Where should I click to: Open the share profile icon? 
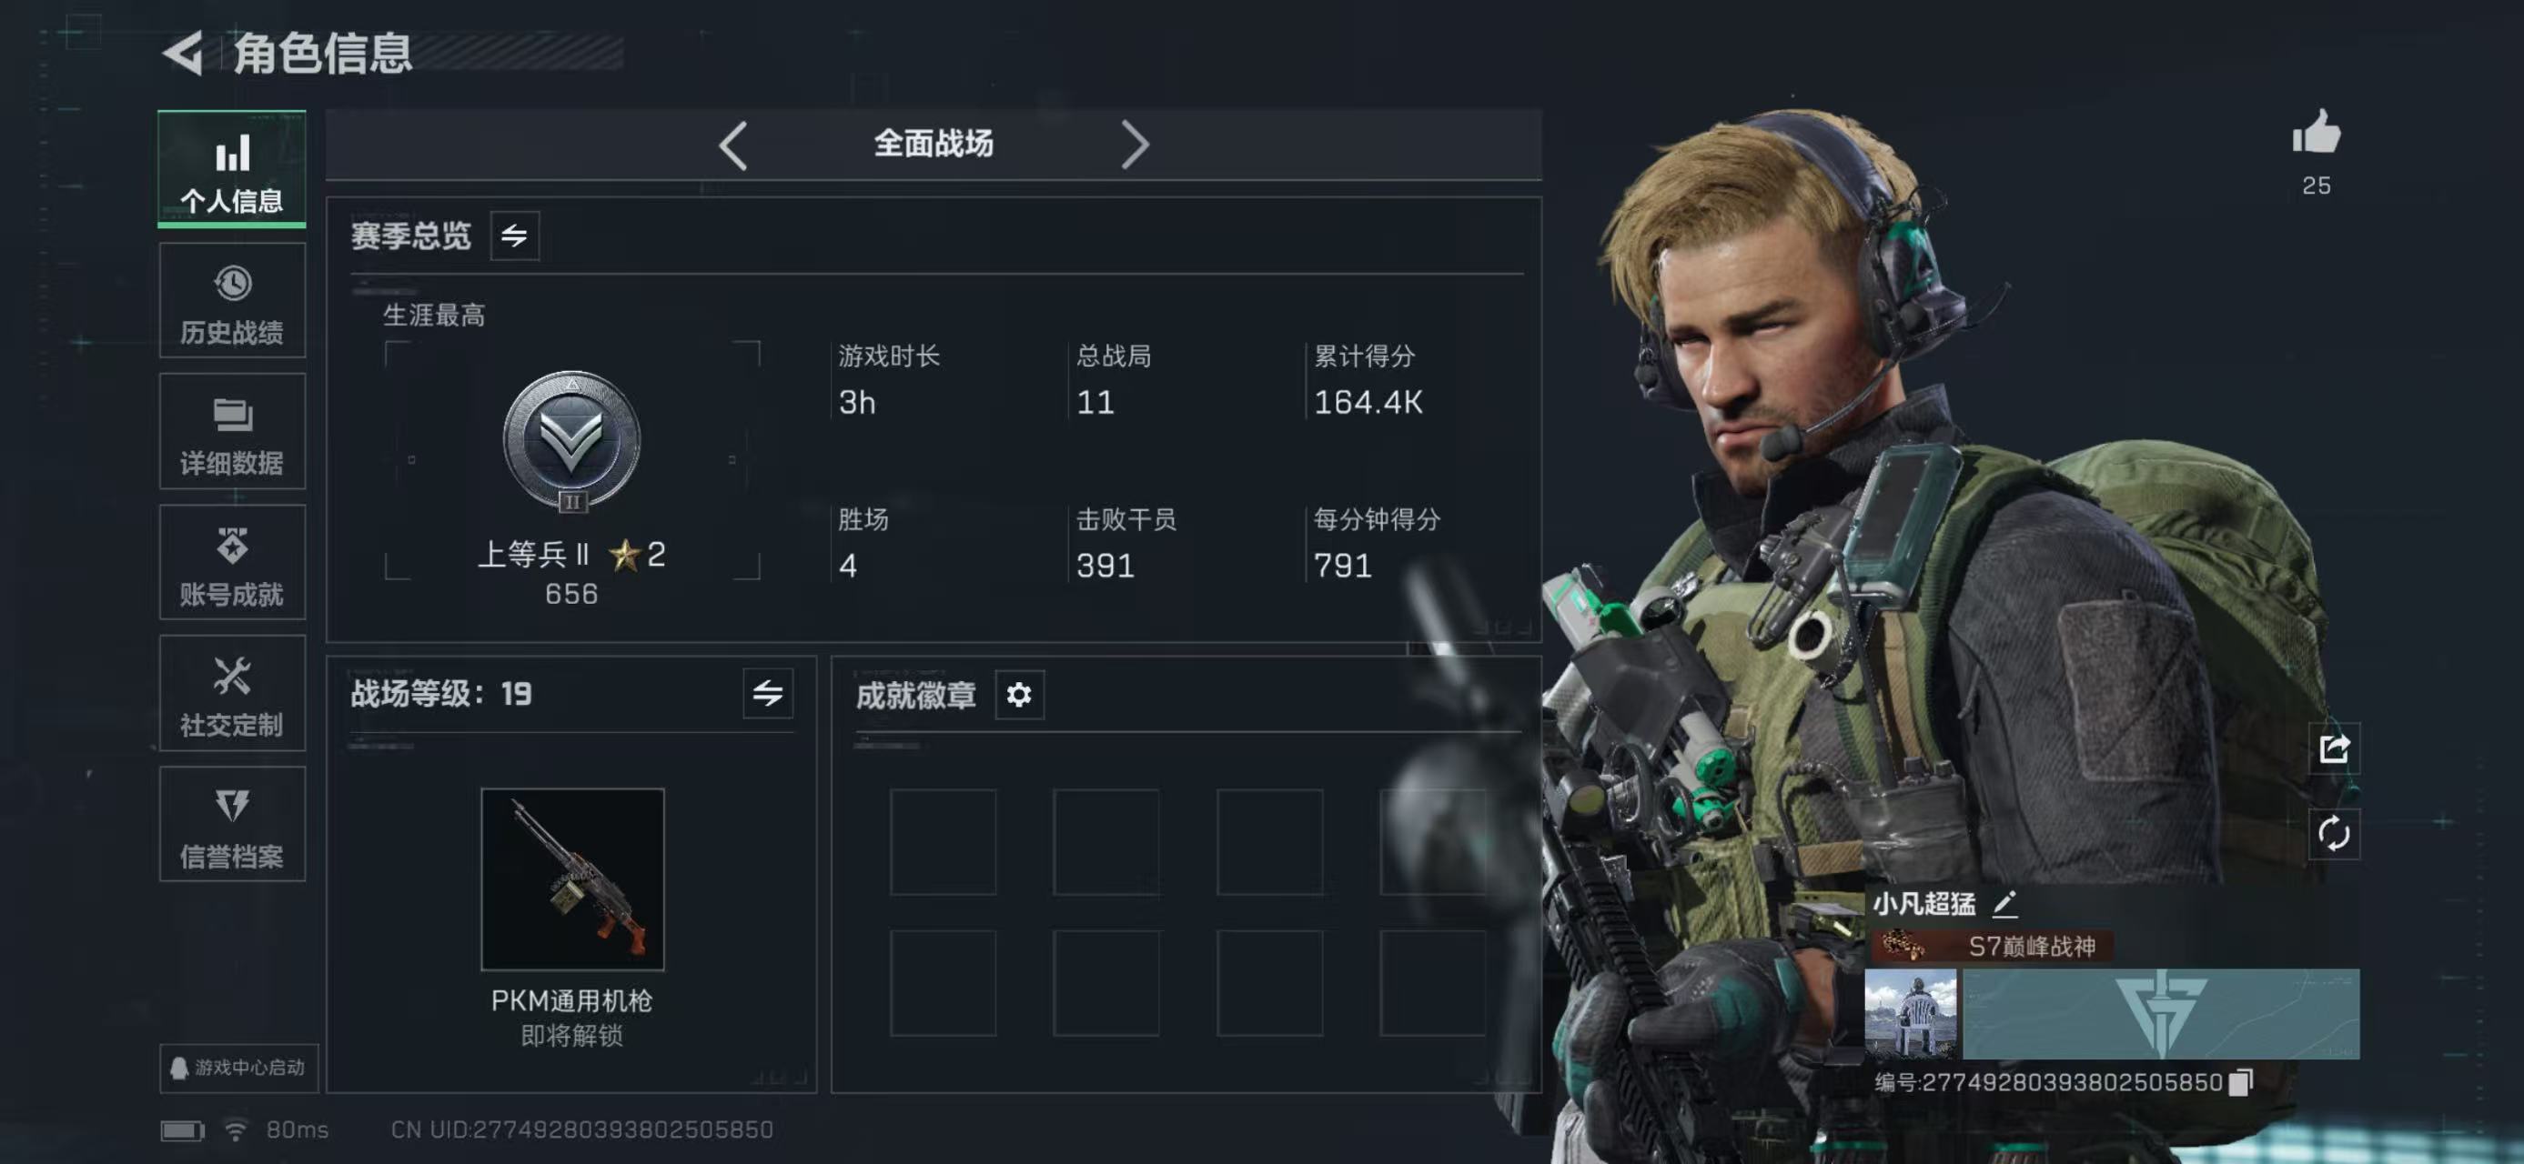click(x=2334, y=749)
